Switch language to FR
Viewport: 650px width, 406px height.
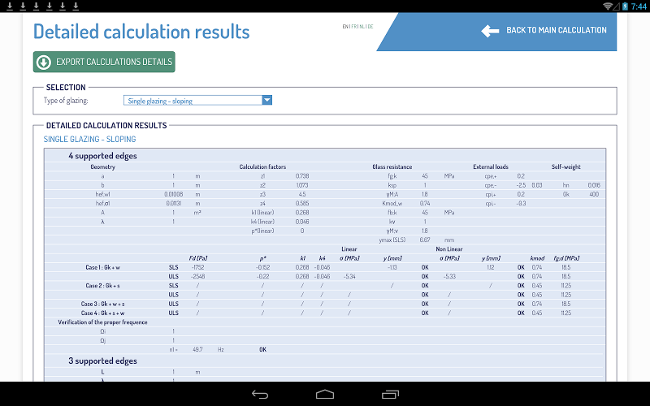tap(354, 27)
